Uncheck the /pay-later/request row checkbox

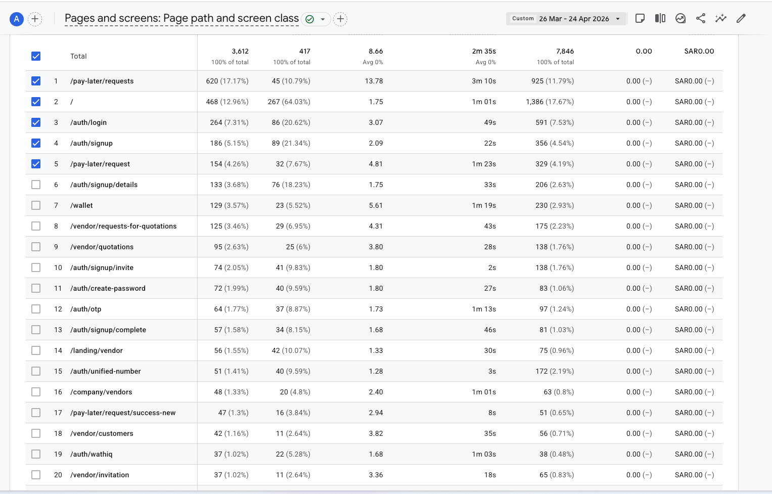36,164
